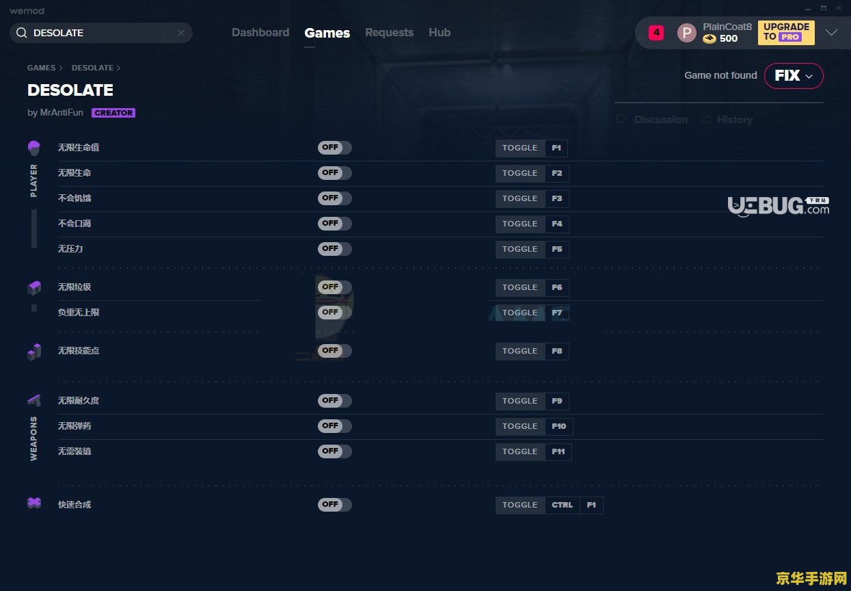The height and width of the screenshot is (591, 851).
Task: Click the search field containing DESOLATE
Action: pyautogui.click(x=101, y=33)
